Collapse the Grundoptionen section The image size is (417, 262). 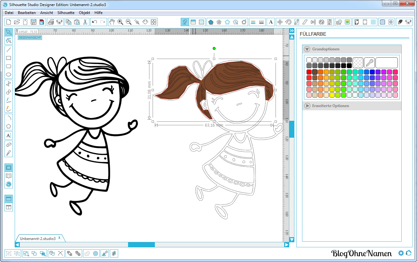(307, 49)
